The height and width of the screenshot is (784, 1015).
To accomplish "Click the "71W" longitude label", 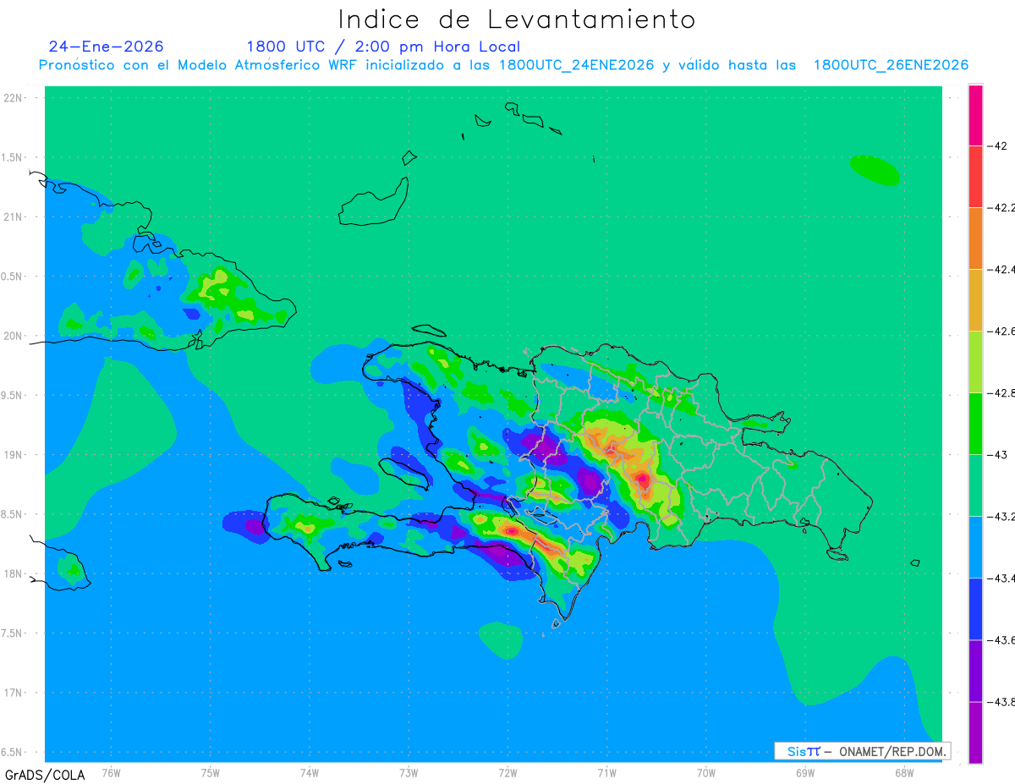I will pyautogui.click(x=606, y=772).
